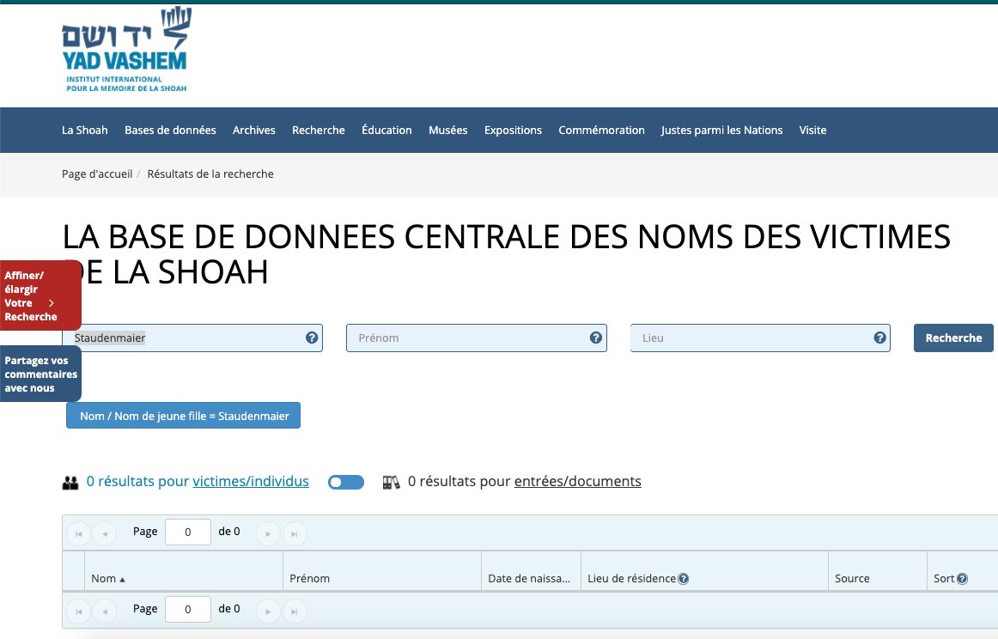Toggle the victimes/documents results switch
998x639 pixels.
coord(346,482)
